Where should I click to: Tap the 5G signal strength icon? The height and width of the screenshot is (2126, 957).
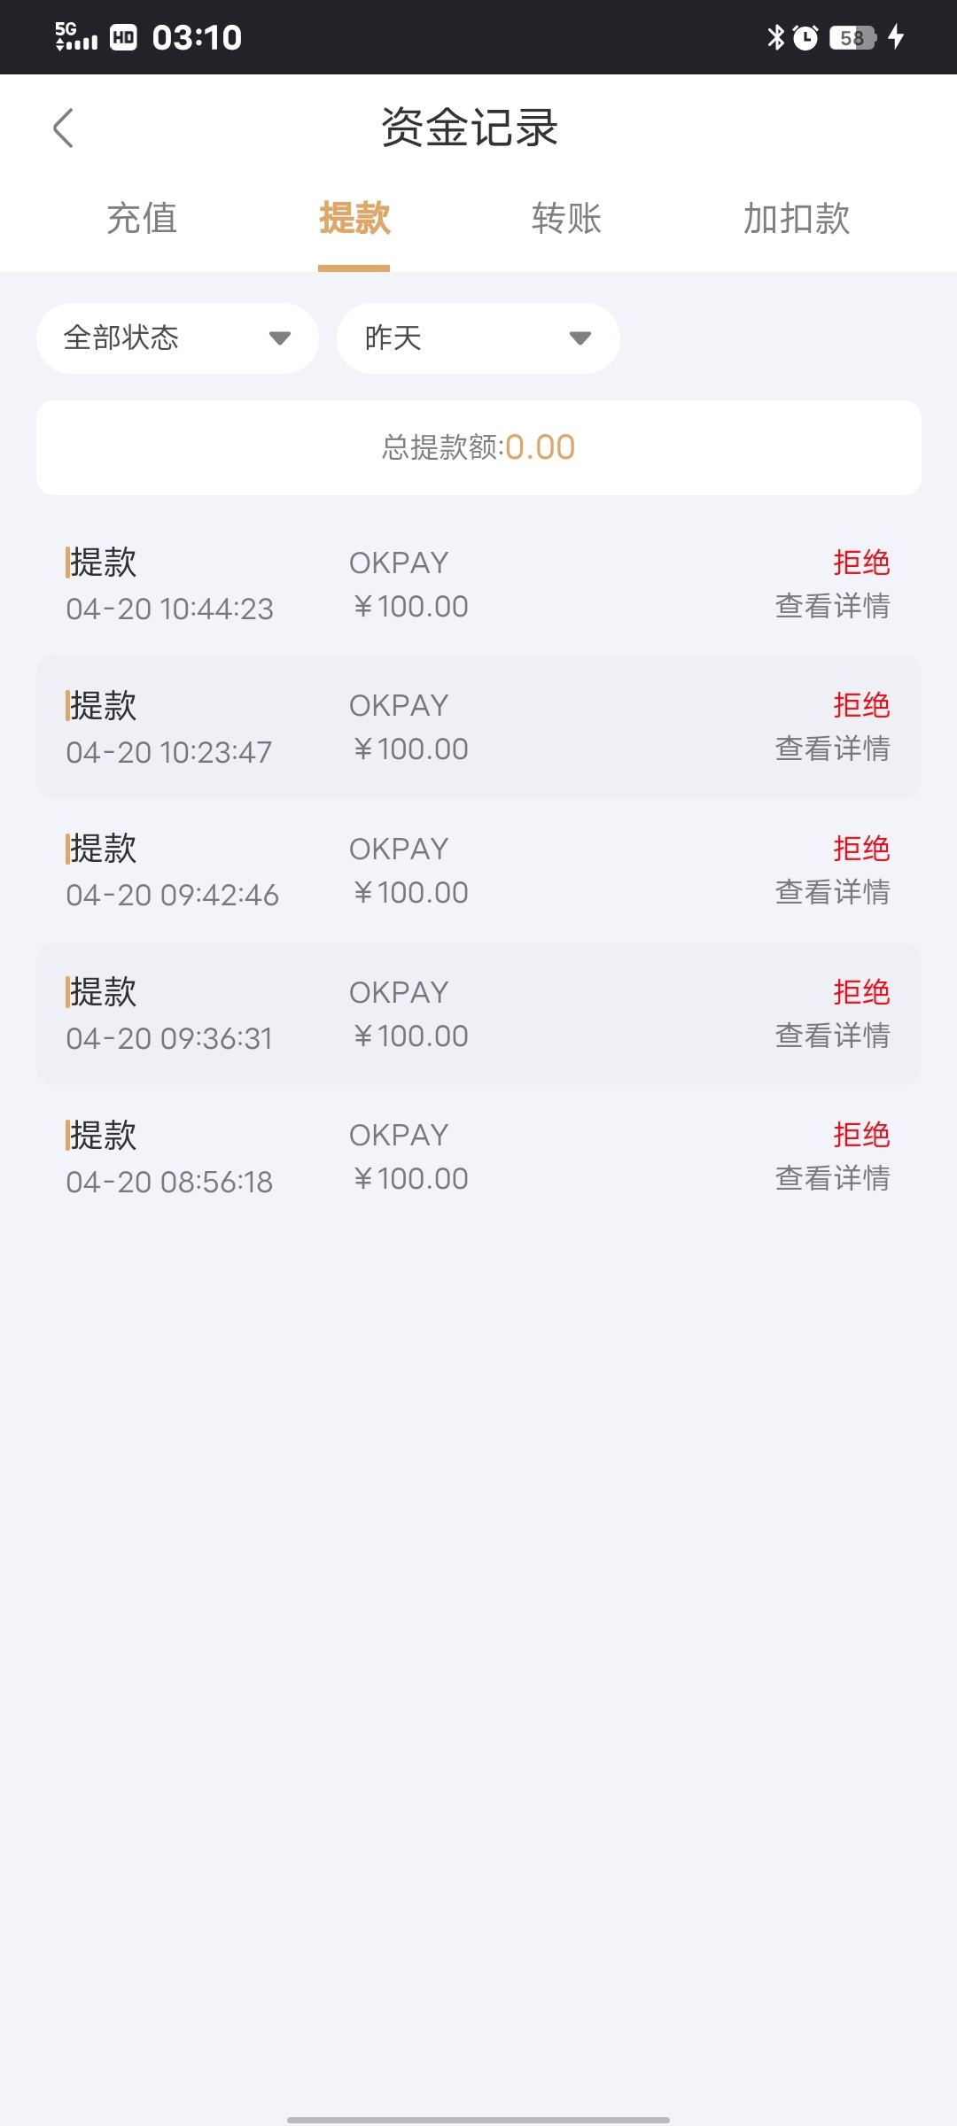[x=76, y=36]
